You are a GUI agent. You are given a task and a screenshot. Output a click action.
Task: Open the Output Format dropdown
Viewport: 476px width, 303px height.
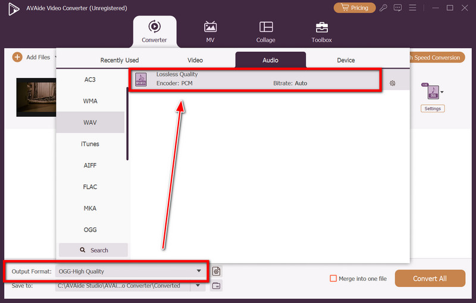130,271
